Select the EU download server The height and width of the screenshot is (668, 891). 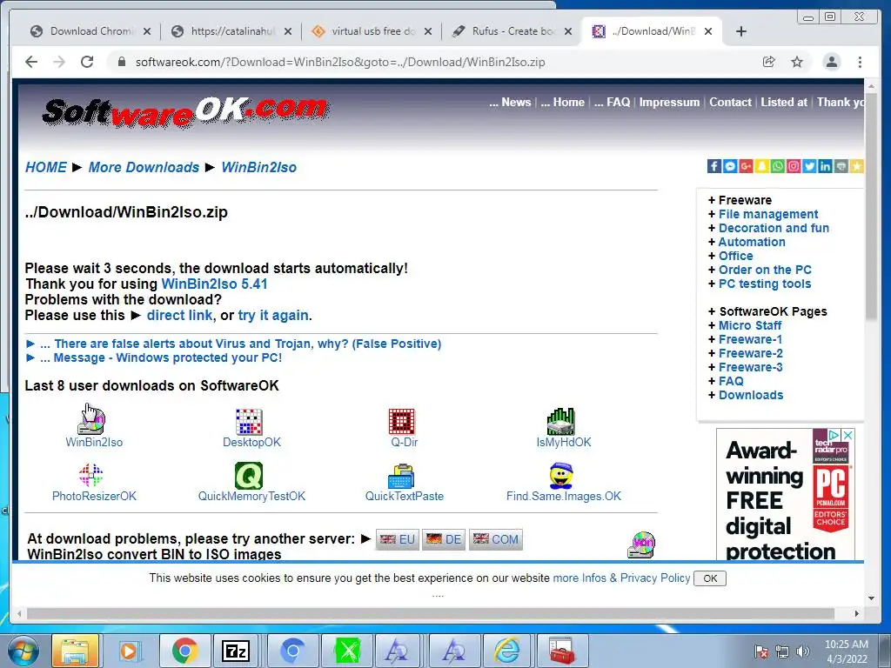(397, 539)
